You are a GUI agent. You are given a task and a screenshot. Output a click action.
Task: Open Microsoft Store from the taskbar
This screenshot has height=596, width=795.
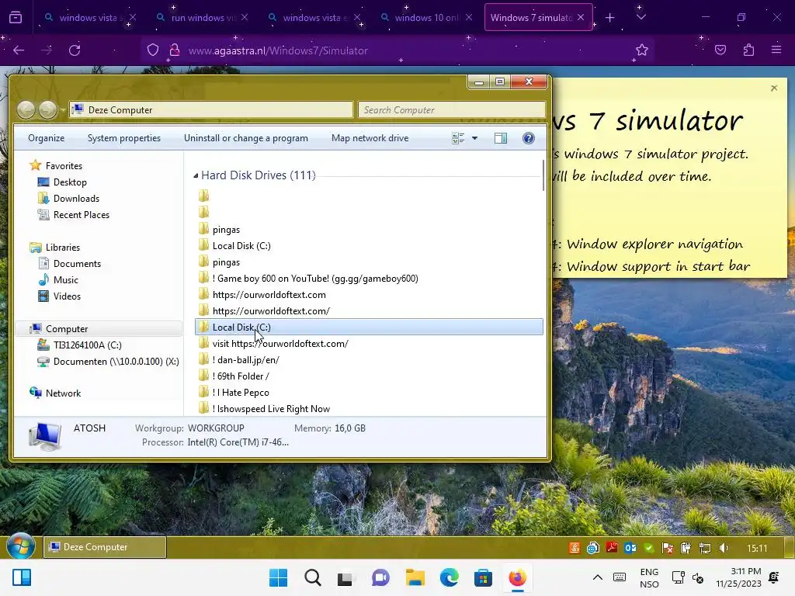tap(483, 577)
